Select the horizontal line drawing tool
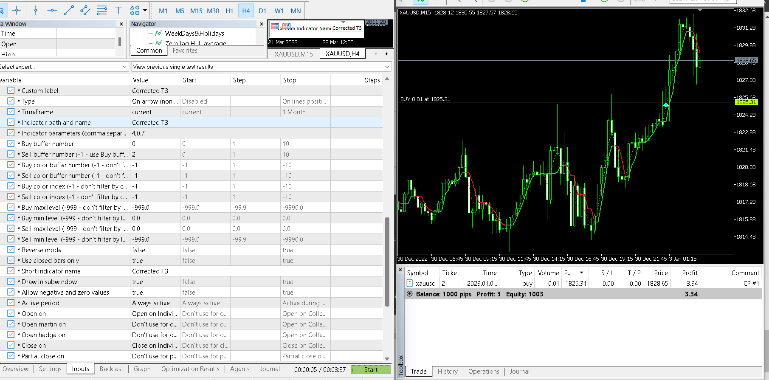769x380 pixels. tap(52, 10)
